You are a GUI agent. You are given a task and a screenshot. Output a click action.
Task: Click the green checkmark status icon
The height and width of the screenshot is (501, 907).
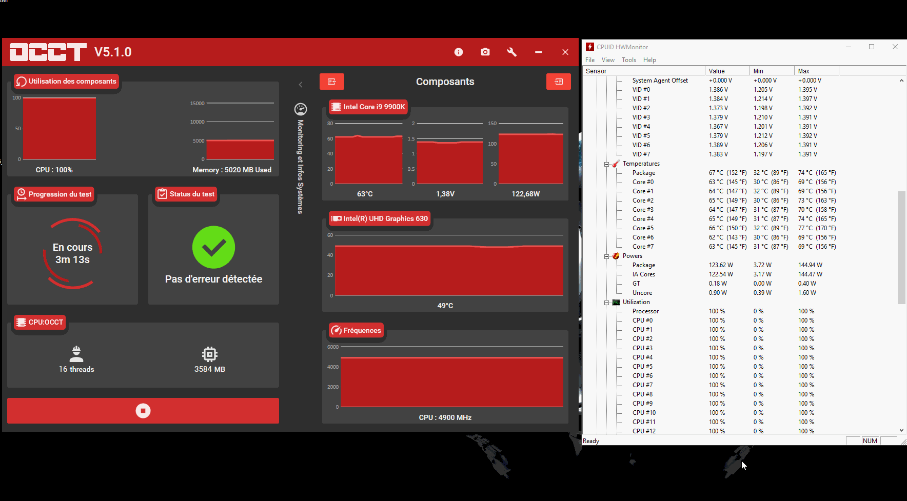213,247
